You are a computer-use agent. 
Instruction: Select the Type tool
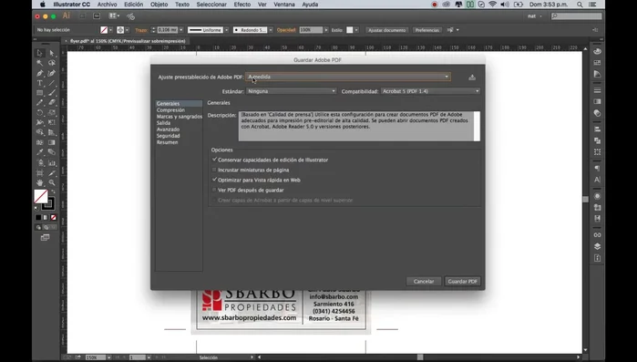(40, 83)
